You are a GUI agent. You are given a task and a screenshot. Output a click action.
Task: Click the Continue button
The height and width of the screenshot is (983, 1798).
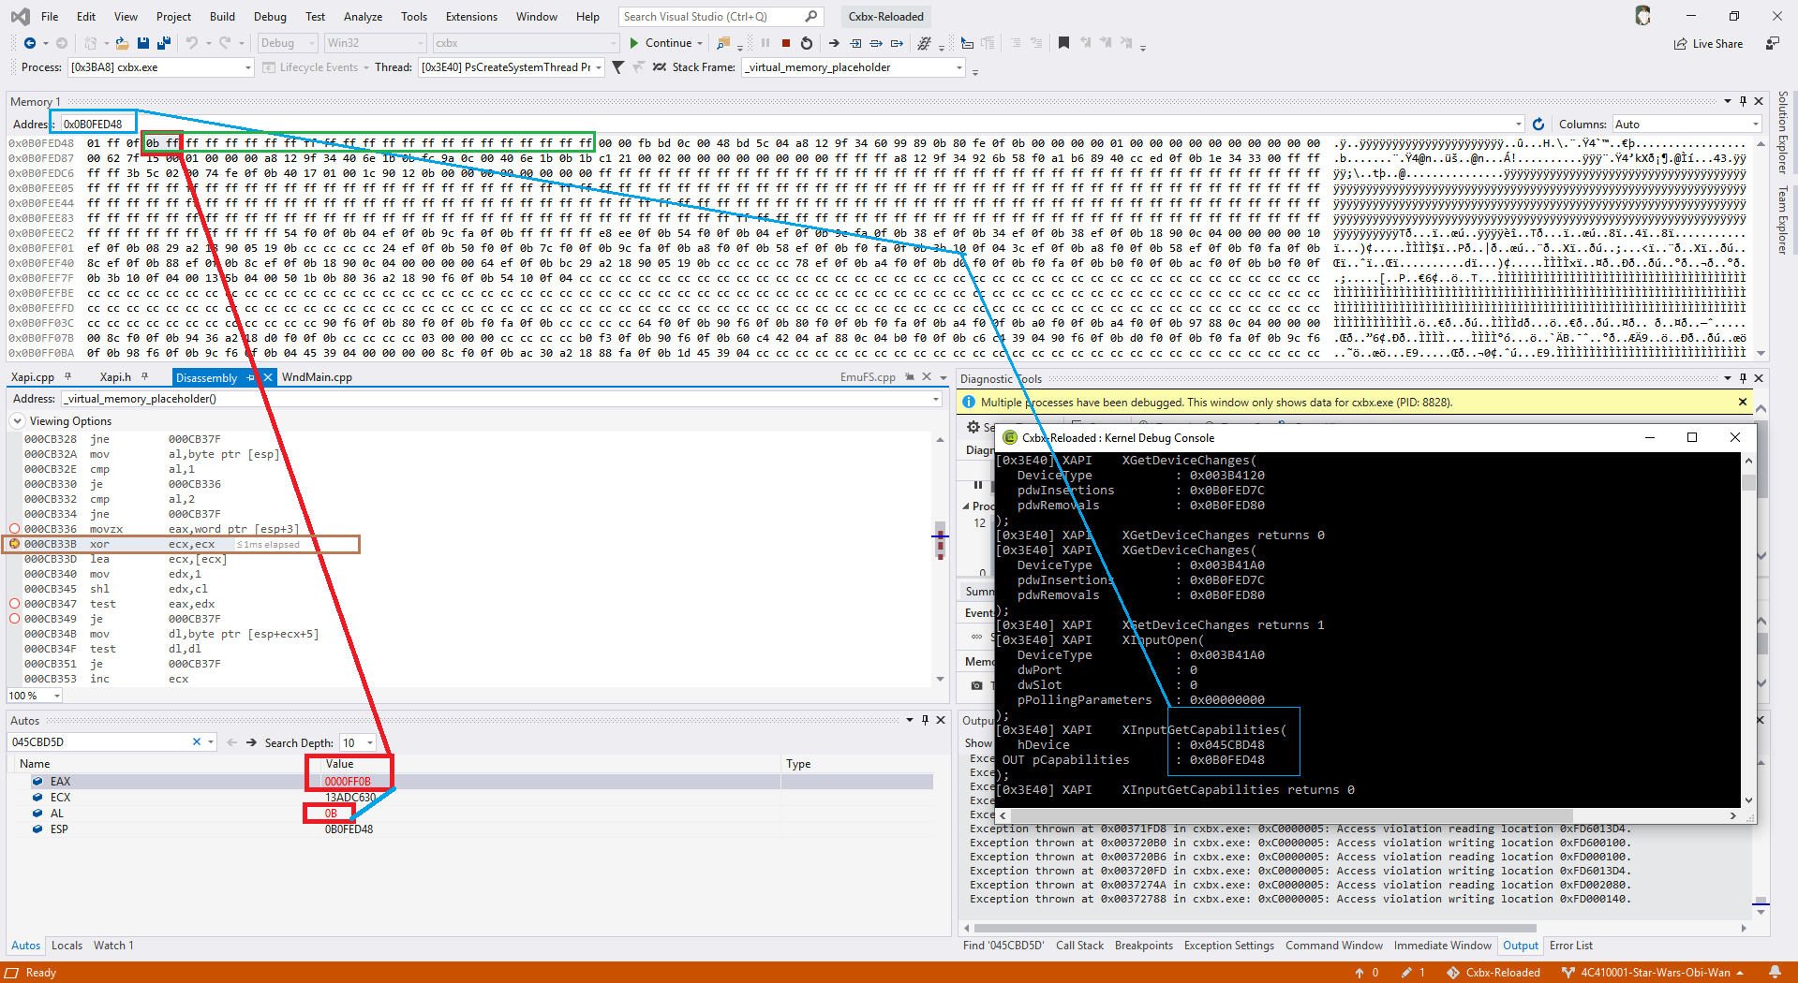(x=661, y=43)
